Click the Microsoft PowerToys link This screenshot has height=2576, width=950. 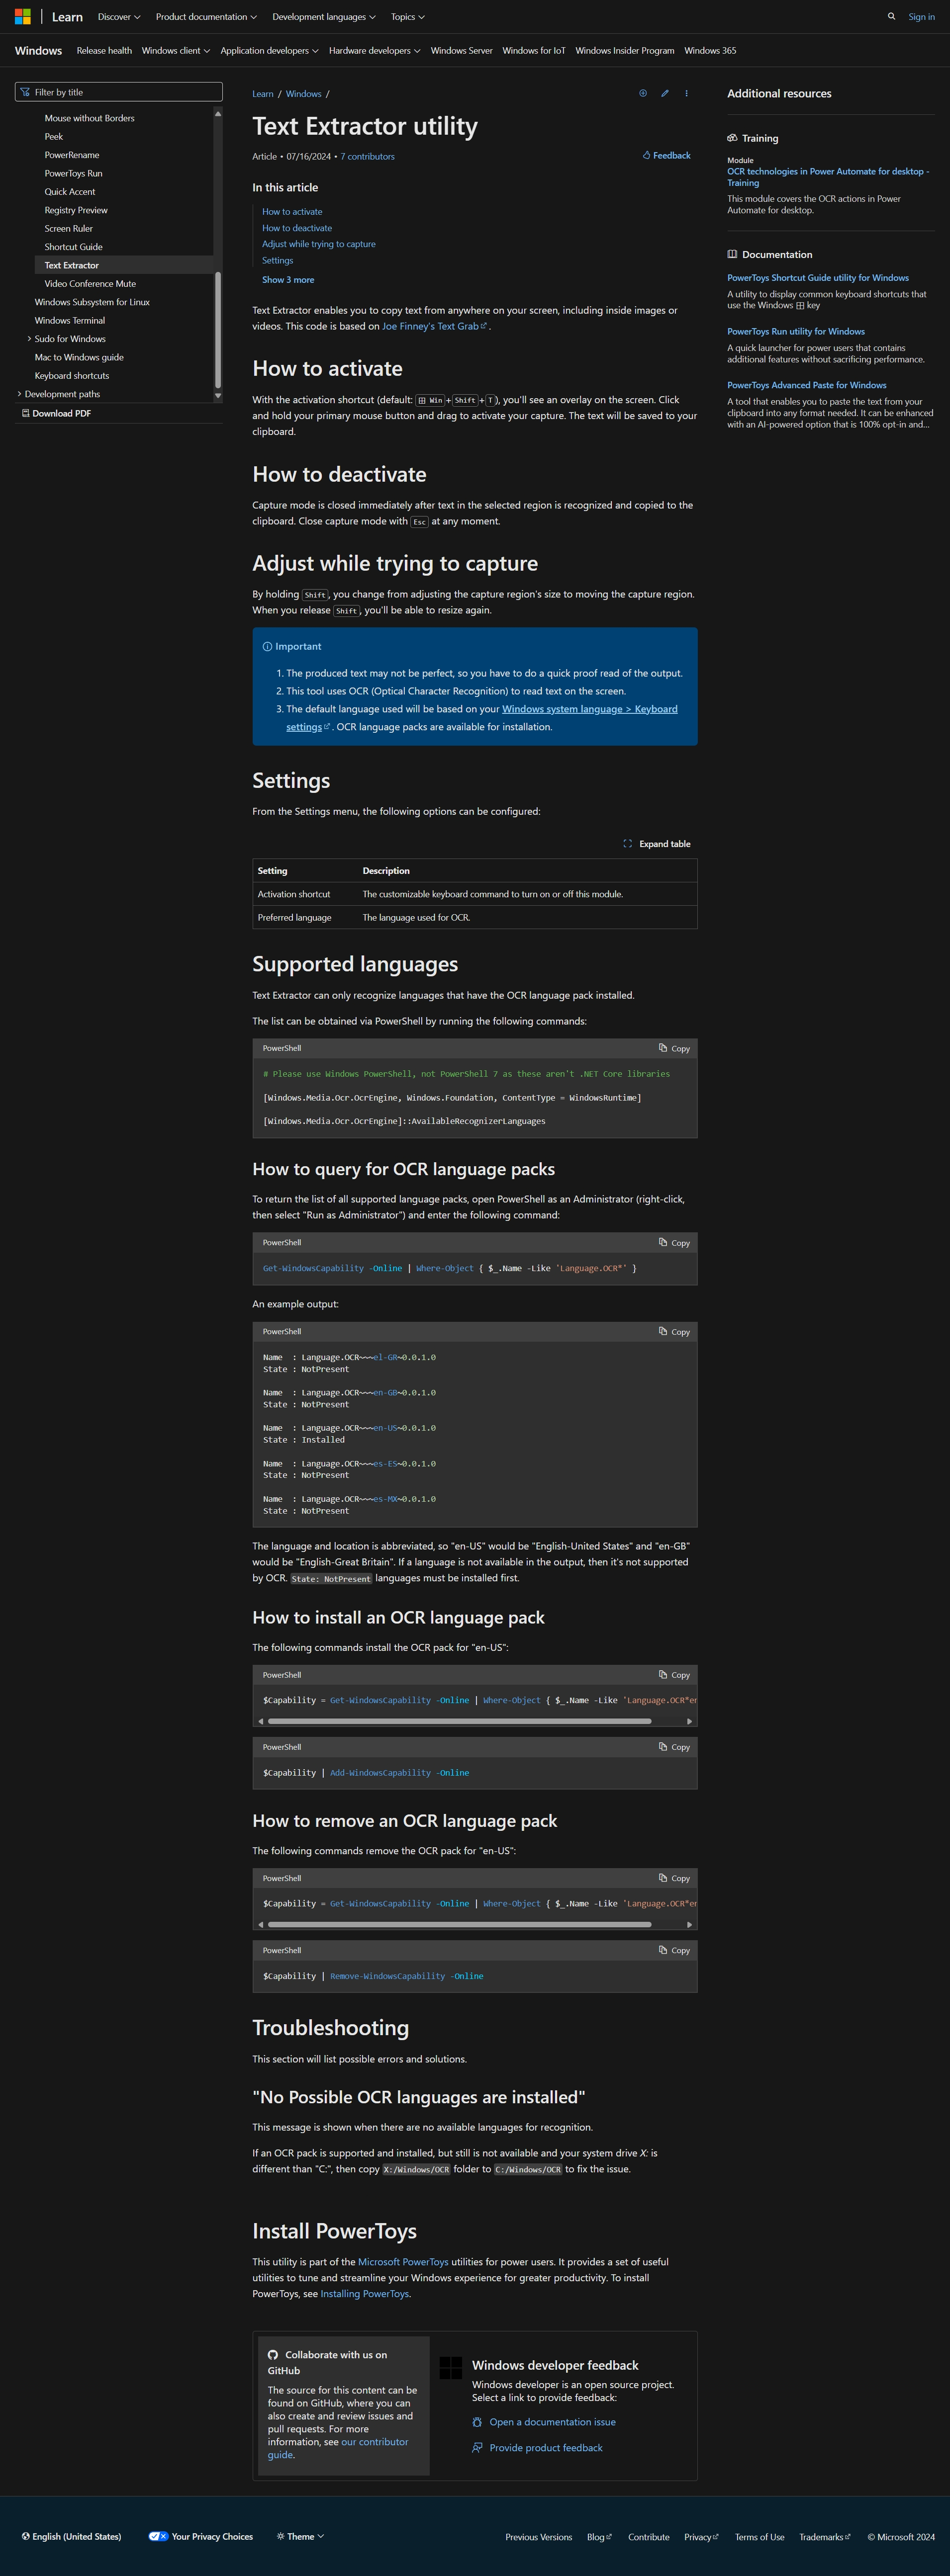403,2262
